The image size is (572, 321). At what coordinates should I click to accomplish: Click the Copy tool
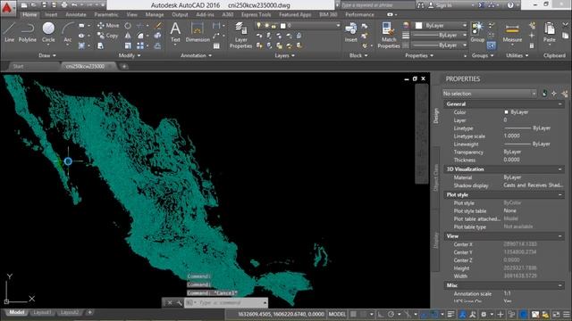point(107,36)
